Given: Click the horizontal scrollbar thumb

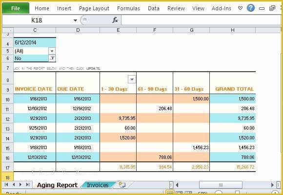Looking at the screenshot, I should (221, 185).
